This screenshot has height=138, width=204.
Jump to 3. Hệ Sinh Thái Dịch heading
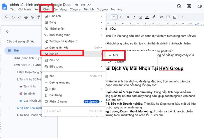pos(29,108)
